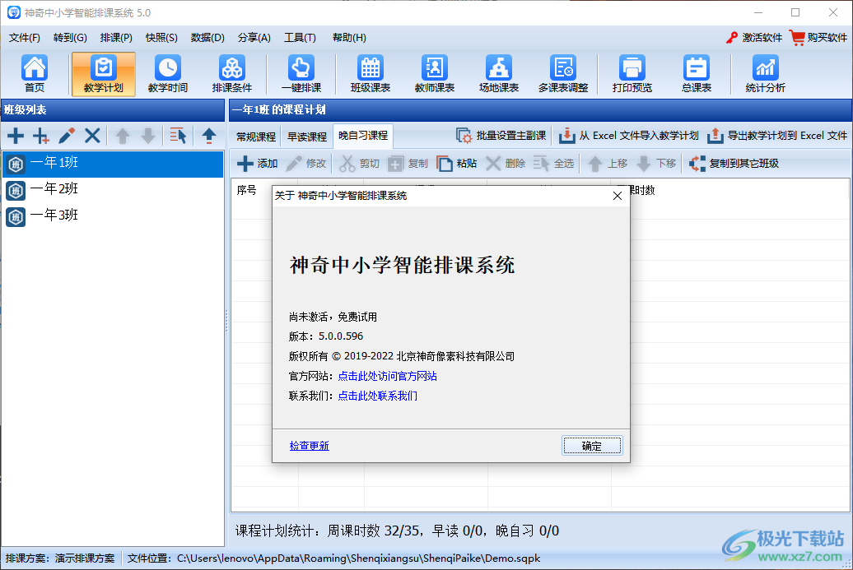Viewport: 853px width, 570px height.
Task: Click 周课时数 32/35 statistics text
Action: pyautogui.click(x=373, y=531)
